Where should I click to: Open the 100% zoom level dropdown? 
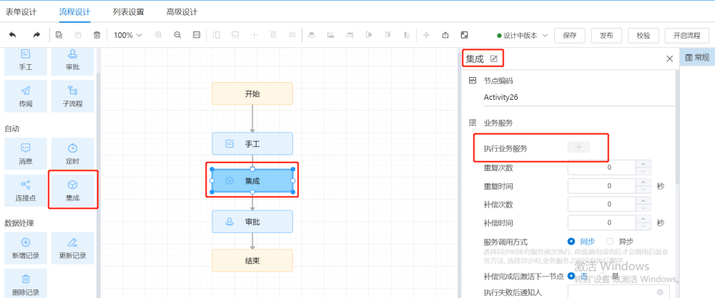(128, 35)
